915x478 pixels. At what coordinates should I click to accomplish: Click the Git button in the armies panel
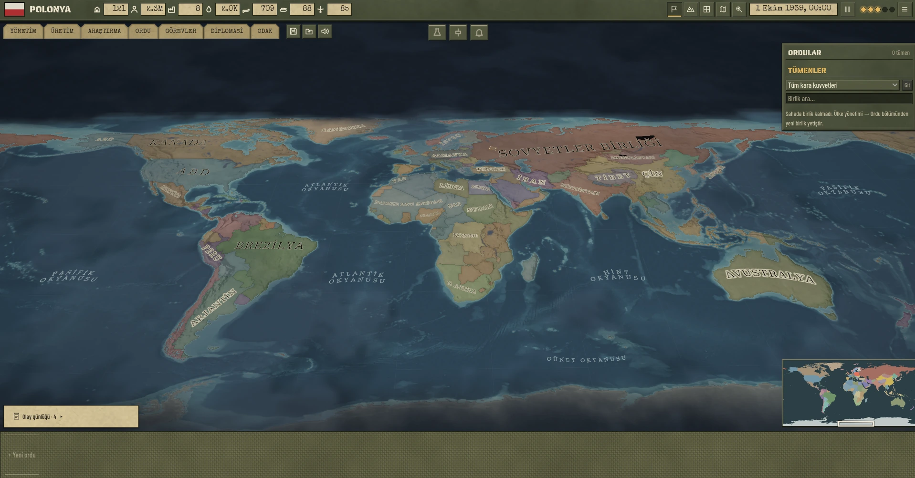point(907,85)
